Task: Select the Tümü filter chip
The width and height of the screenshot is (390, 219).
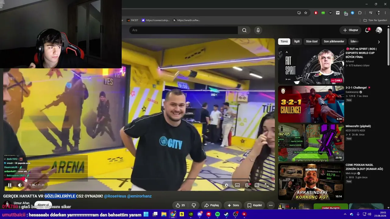Action: [284, 41]
